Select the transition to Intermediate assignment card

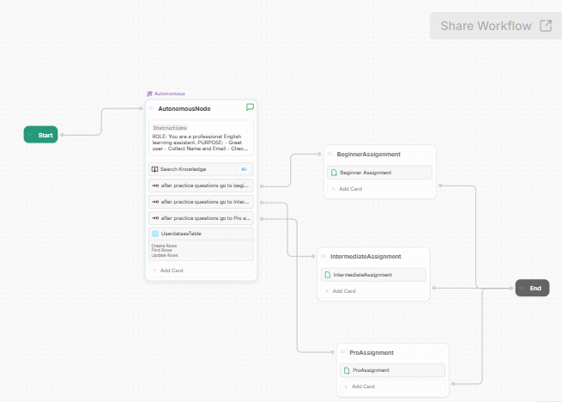click(x=201, y=202)
